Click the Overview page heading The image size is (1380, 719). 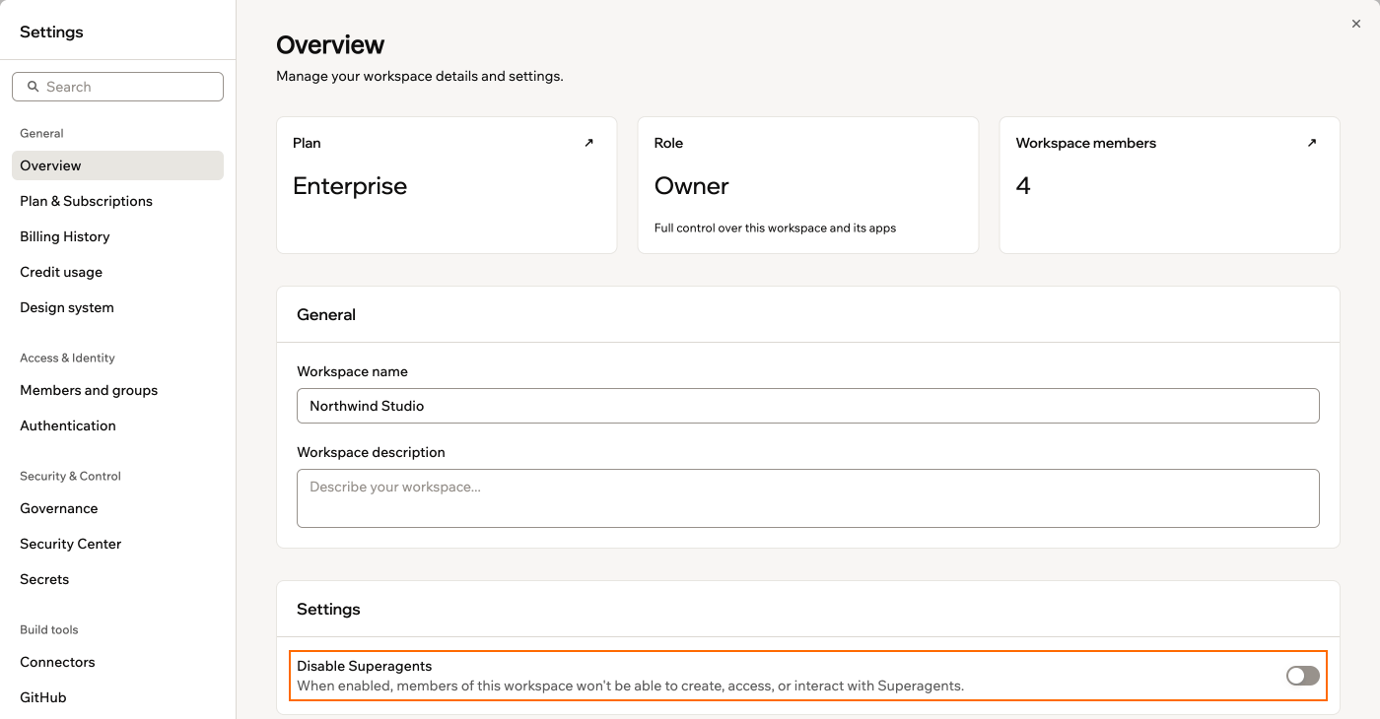[330, 45]
